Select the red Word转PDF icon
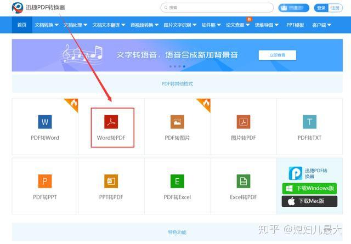The image size is (351, 244). click(x=111, y=122)
